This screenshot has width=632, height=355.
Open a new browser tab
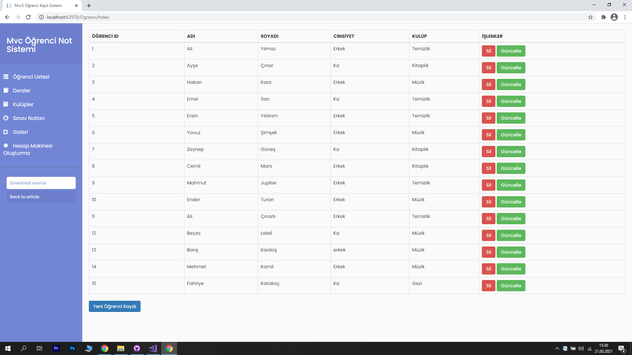[x=89, y=6]
